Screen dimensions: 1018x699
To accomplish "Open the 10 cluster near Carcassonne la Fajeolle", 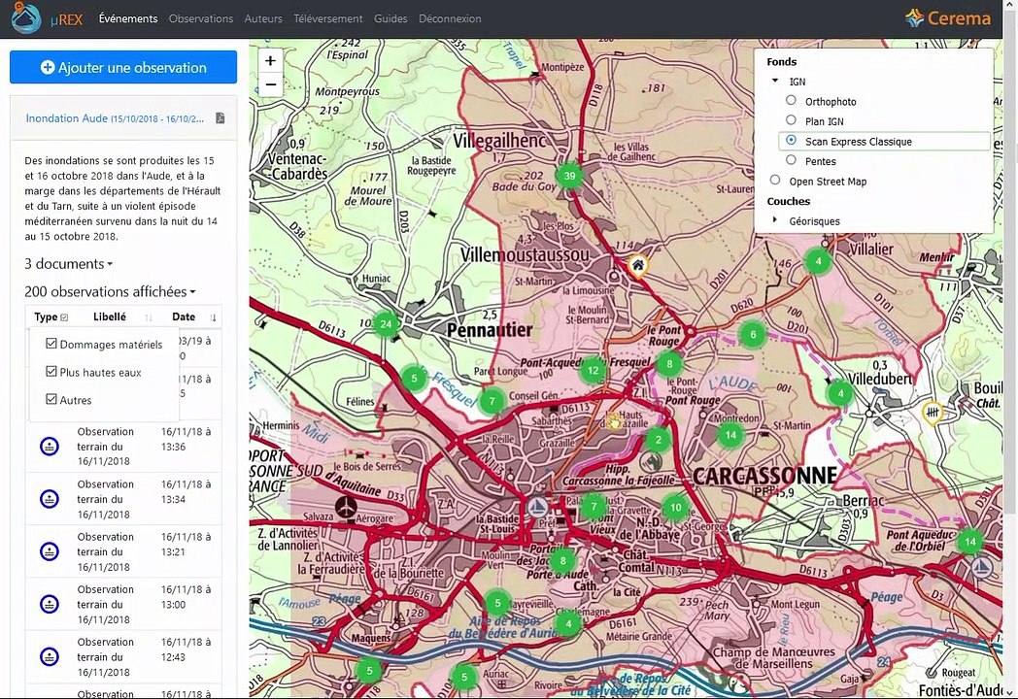I will tap(675, 508).
